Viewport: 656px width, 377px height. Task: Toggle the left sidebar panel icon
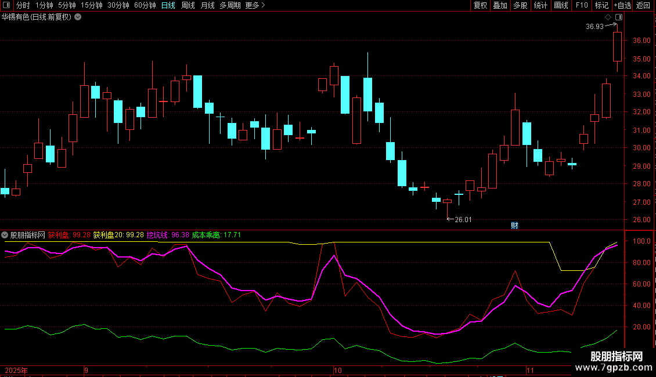tap(6, 5)
